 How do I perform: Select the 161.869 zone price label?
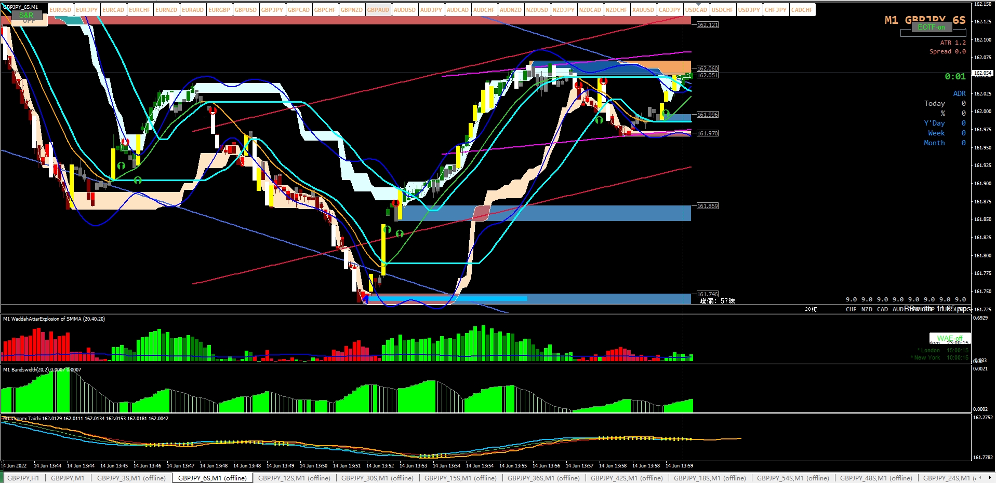coord(708,206)
